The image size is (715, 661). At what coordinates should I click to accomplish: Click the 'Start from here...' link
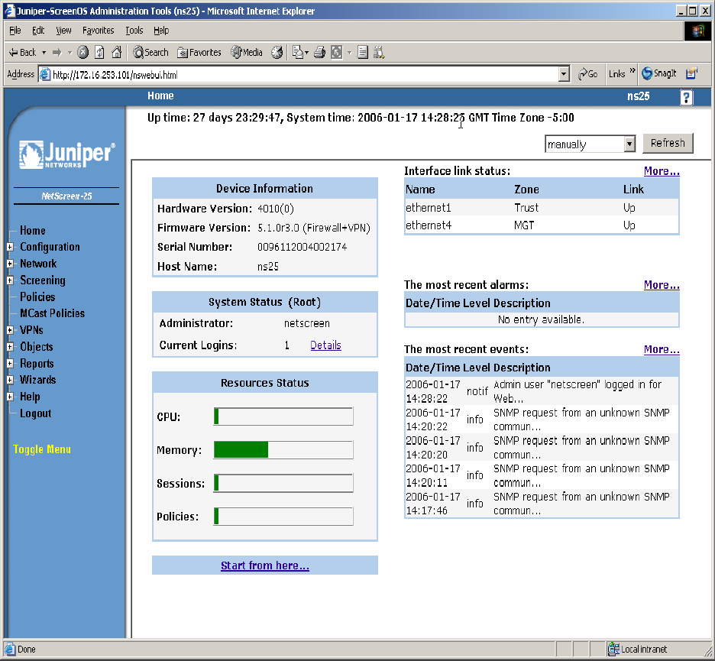click(265, 565)
